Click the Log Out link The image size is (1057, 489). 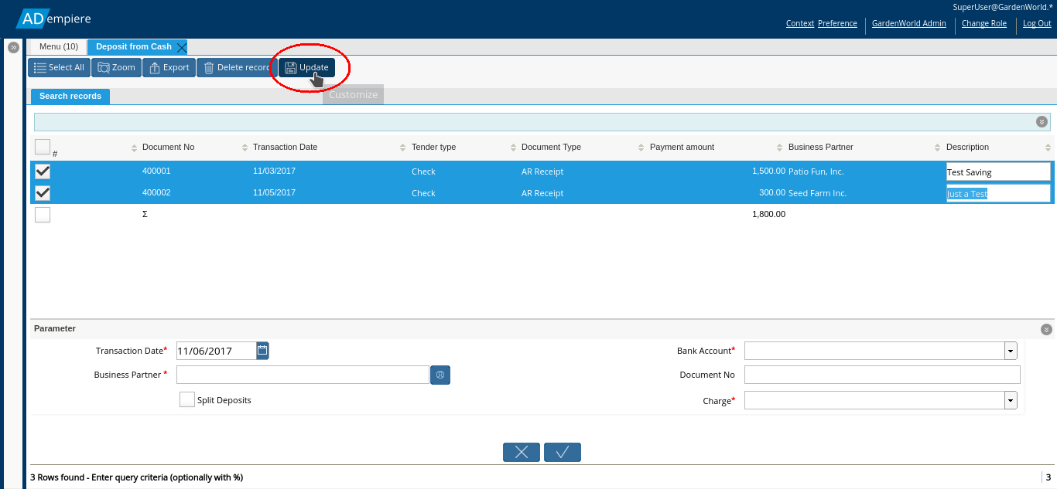1036,23
